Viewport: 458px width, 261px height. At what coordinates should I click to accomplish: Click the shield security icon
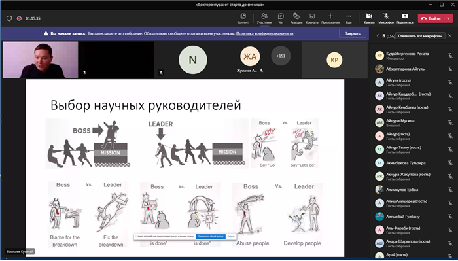(9, 18)
